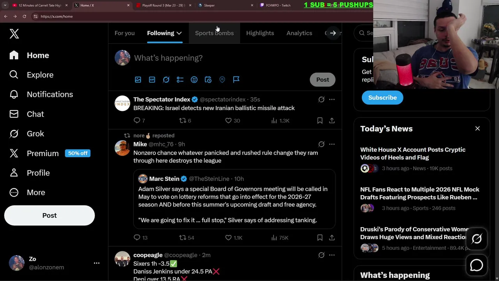Open the @coopeagle profile name

[148, 255]
